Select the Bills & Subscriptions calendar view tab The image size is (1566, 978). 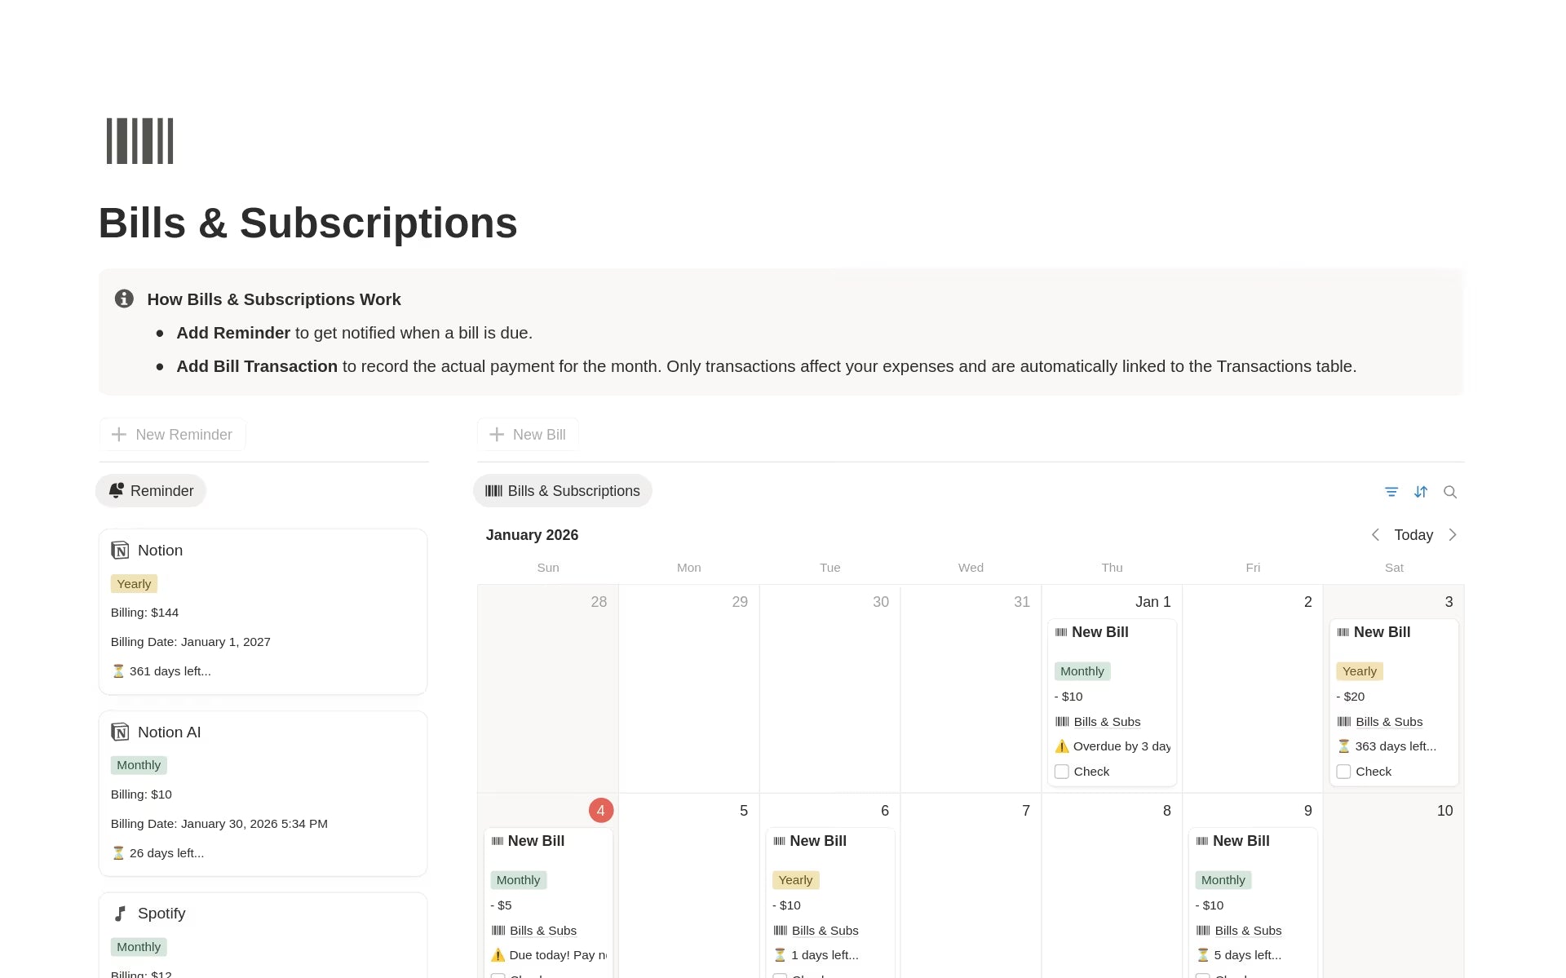coord(562,490)
